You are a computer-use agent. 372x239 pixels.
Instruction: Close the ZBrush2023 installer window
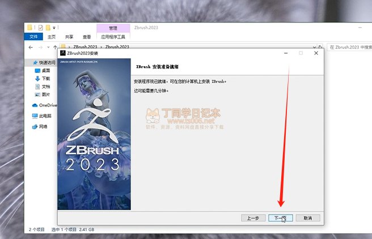click(x=316, y=53)
